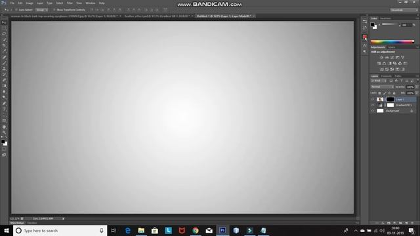Open the layer Kind filter dropdown
This screenshot has height=236, width=420.
379,81
